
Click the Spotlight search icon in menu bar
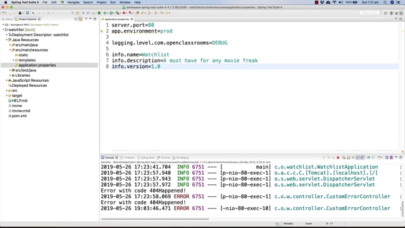385,3
